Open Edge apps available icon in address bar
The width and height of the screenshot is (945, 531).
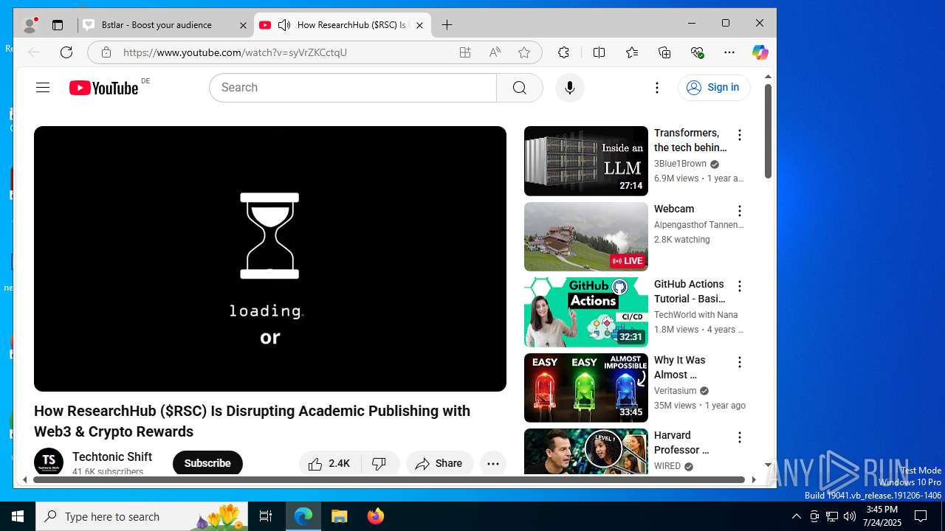(x=465, y=52)
